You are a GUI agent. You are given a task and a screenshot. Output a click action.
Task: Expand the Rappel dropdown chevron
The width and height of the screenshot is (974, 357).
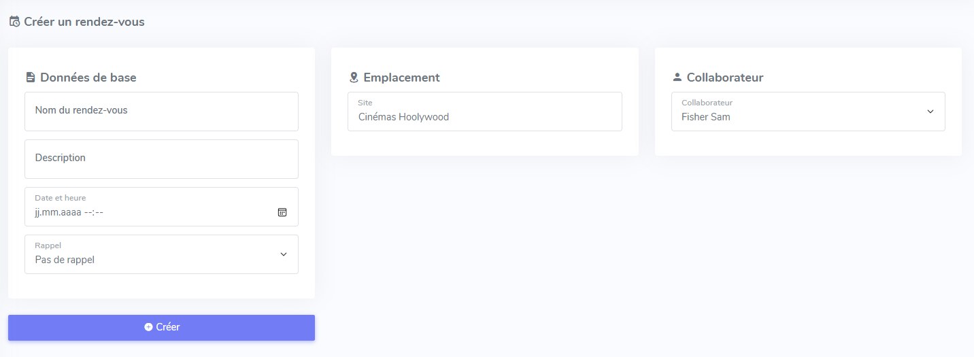coord(284,254)
